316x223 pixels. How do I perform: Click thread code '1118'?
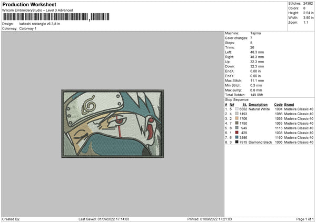click(x=279, y=128)
